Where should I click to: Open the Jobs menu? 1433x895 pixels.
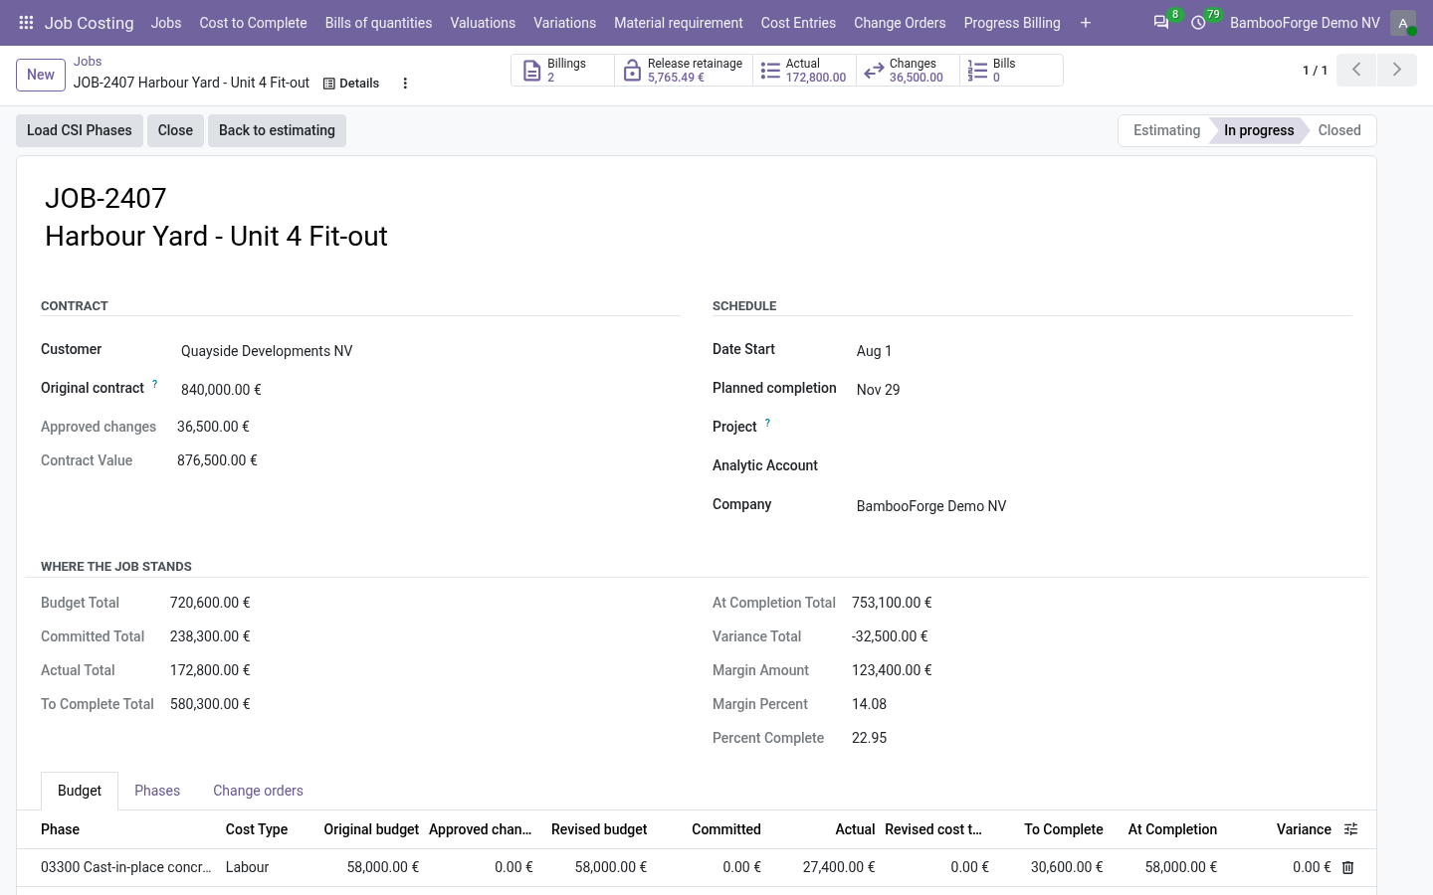point(166,23)
